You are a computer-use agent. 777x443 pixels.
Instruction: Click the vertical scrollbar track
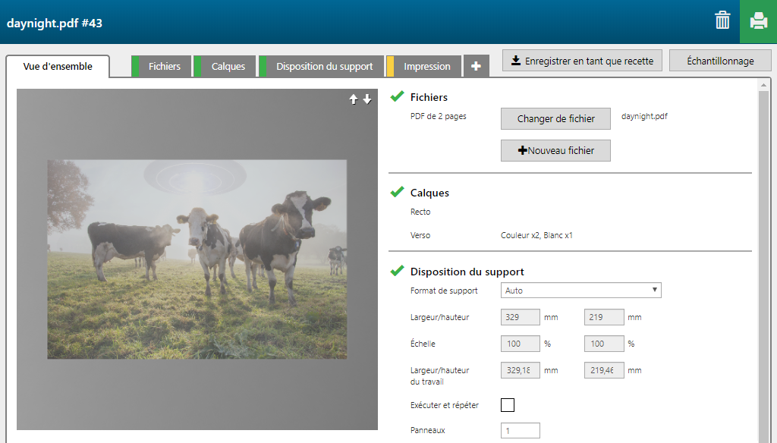(763, 268)
